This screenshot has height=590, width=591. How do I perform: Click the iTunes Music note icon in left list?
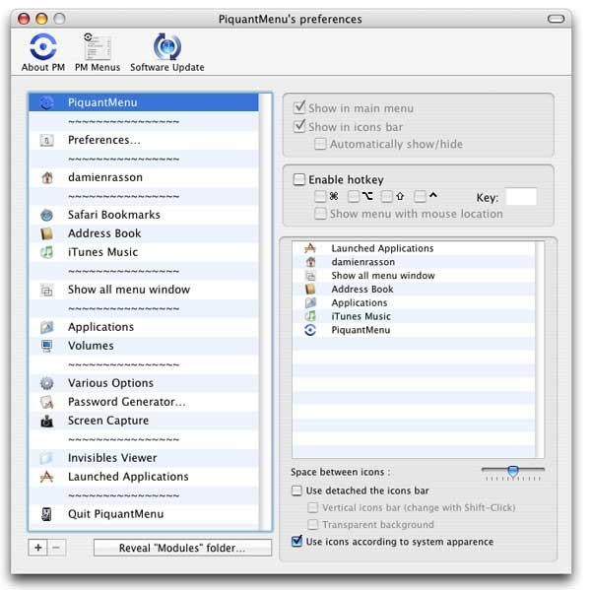pos(46,252)
